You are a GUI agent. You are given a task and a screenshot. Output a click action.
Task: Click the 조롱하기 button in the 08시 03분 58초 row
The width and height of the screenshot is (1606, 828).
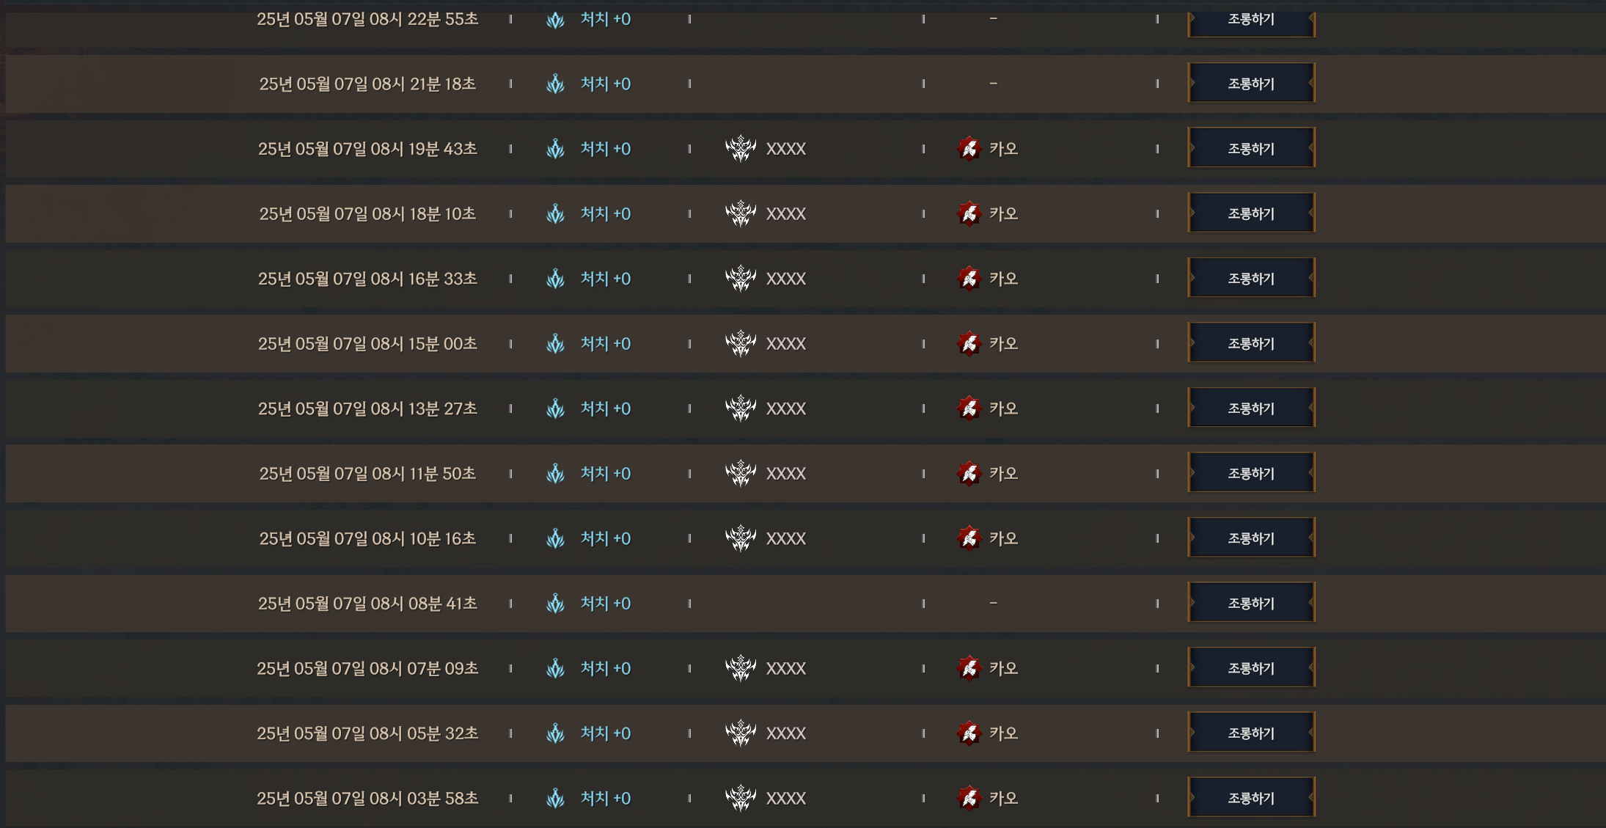[1251, 798]
